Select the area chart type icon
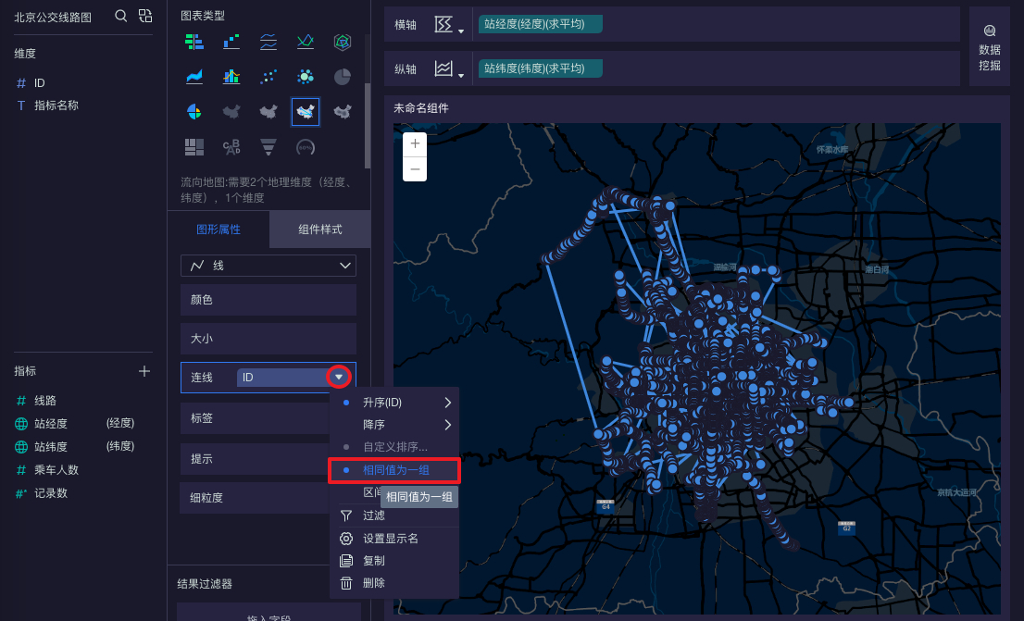 [194, 77]
